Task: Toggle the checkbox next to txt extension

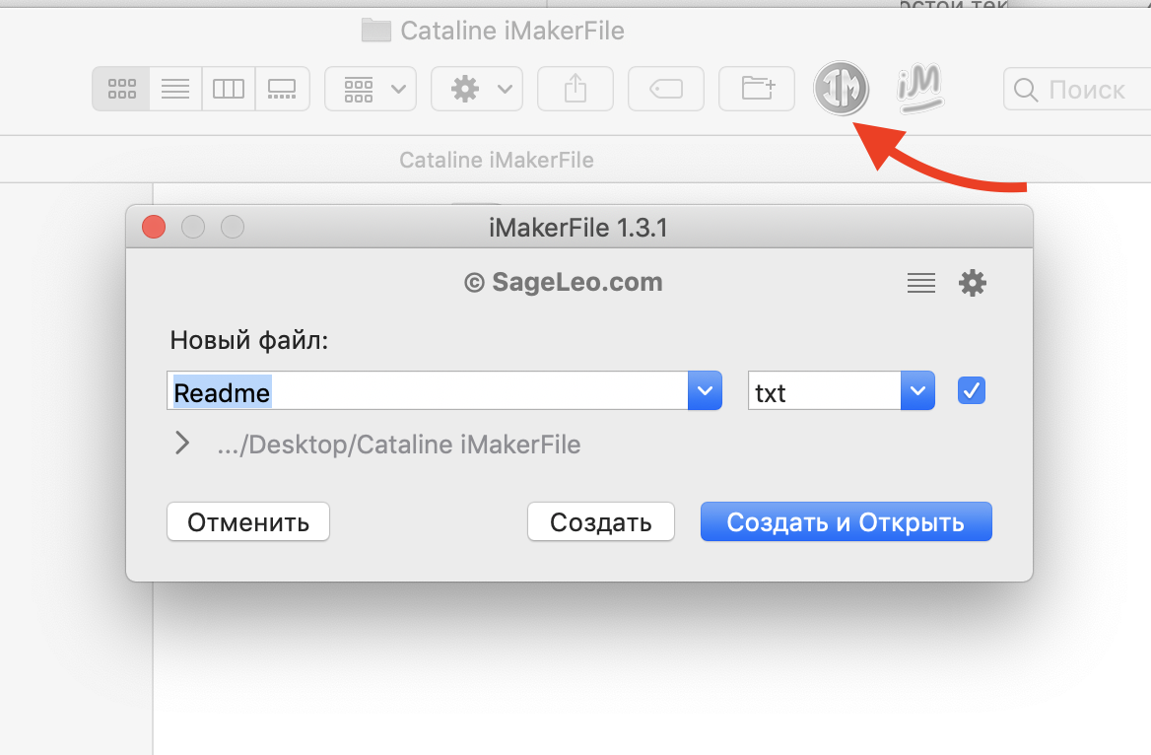Action: click(x=972, y=391)
